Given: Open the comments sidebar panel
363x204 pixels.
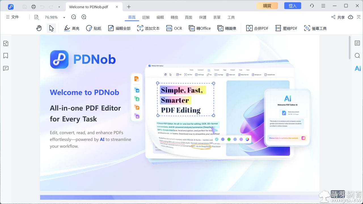Looking at the screenshot, I should pos(6,68).
